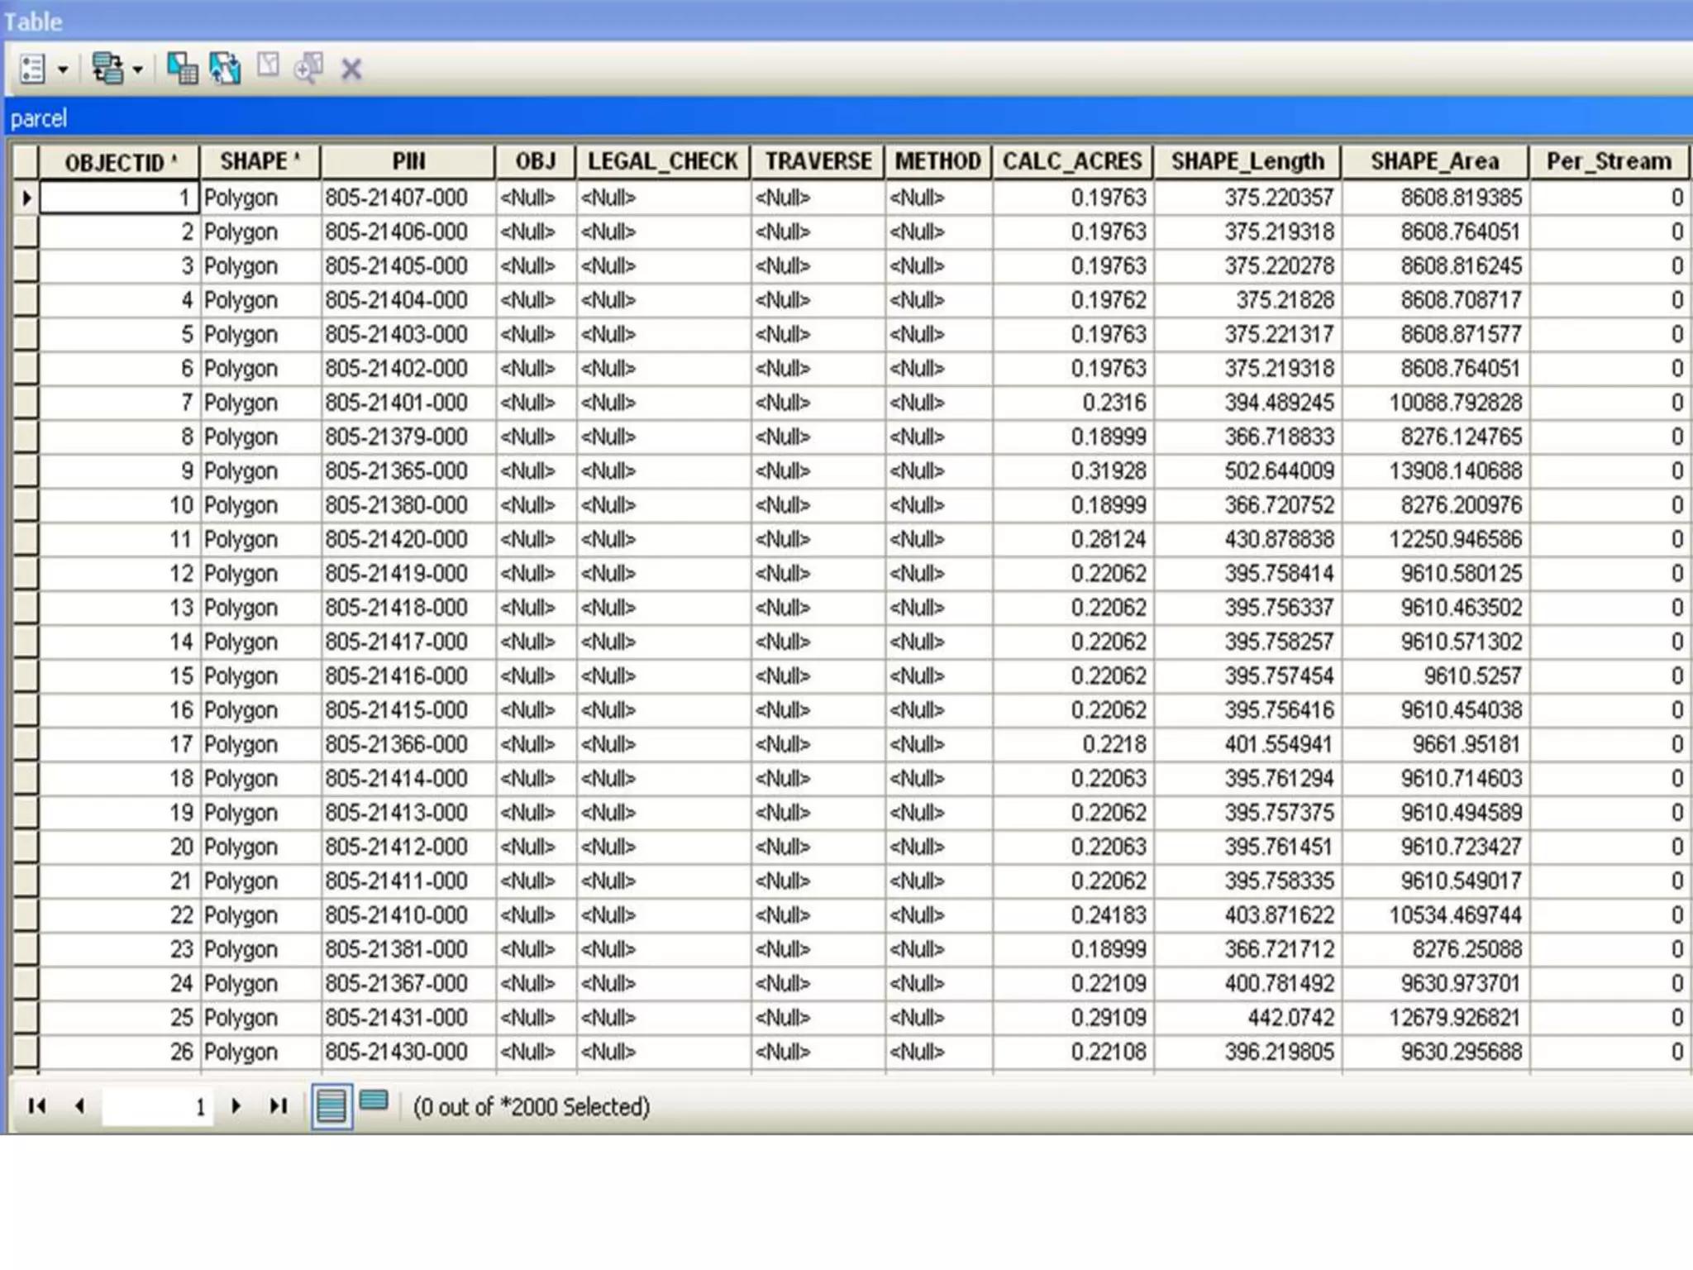Click the Switch Selection icon
This screenshot has width=1693, height=1270.
225,69
